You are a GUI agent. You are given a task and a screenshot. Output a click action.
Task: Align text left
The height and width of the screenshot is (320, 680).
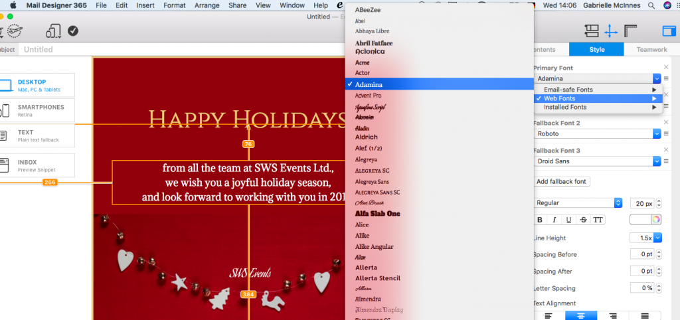pos(549,315)
